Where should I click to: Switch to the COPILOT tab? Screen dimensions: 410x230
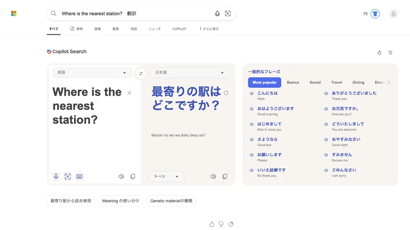pos(180,29)
